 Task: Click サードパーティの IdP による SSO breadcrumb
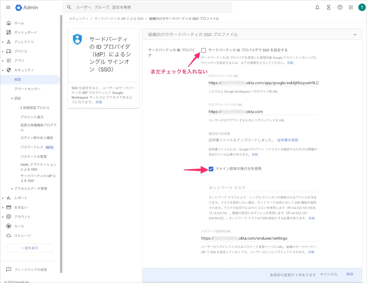(x=119, y=19)
